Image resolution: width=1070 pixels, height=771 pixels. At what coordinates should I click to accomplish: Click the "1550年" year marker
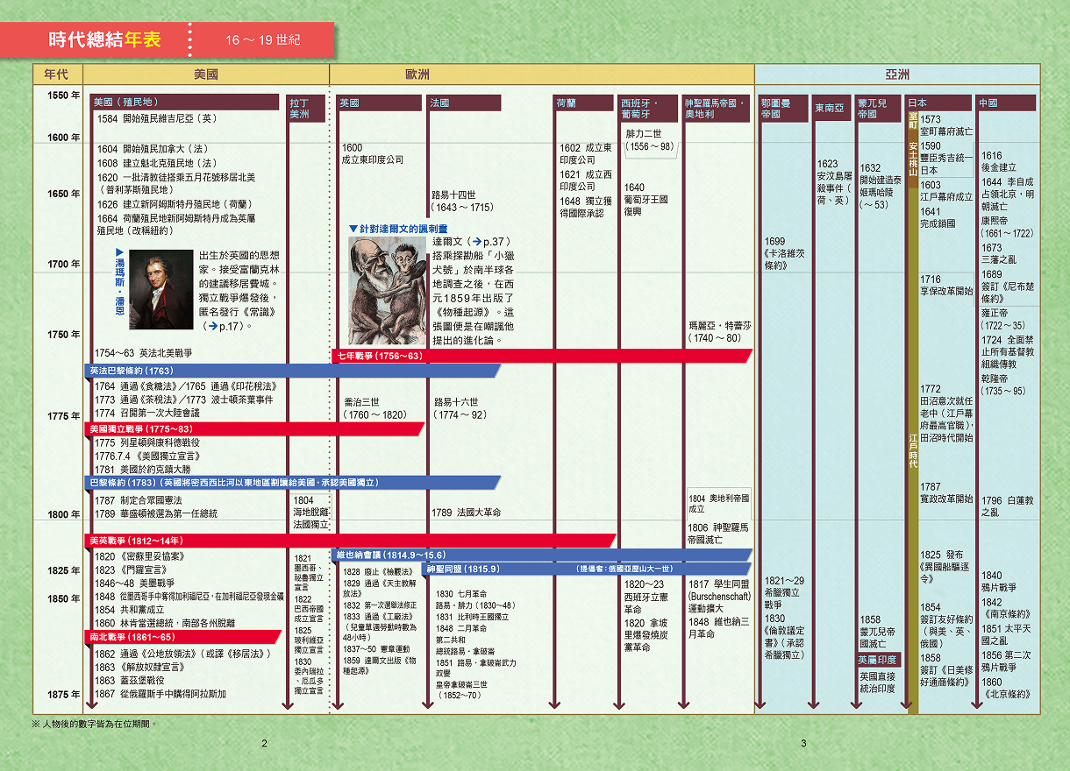(x=63, y=95)
